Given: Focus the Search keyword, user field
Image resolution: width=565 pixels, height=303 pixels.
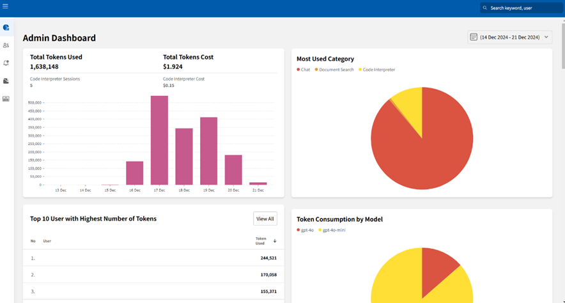Looking at the screenshot, I should tap(521, 8).
